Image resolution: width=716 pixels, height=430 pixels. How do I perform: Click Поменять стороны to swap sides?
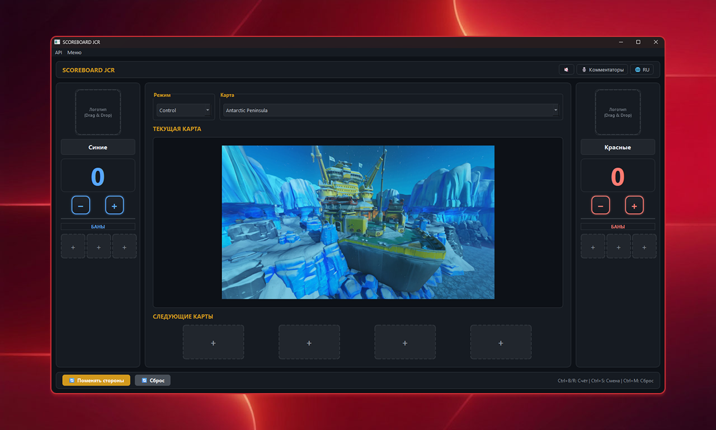tap(96, 380)
